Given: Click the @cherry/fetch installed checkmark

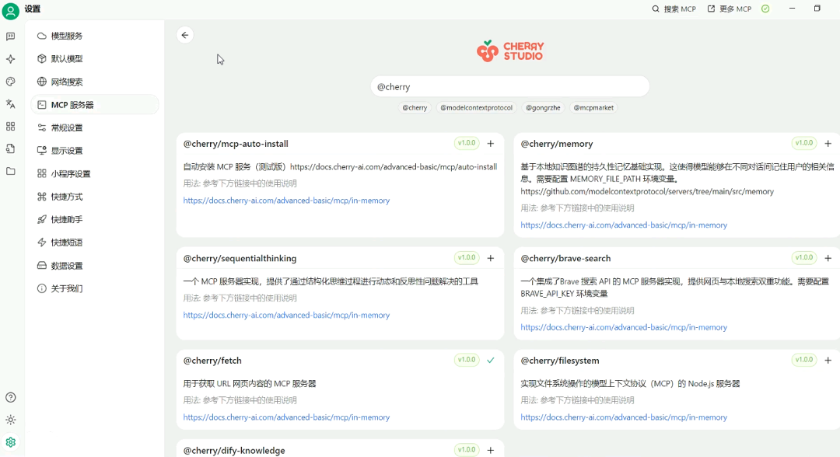Looking at the screenshot, I should click(491, 360).
